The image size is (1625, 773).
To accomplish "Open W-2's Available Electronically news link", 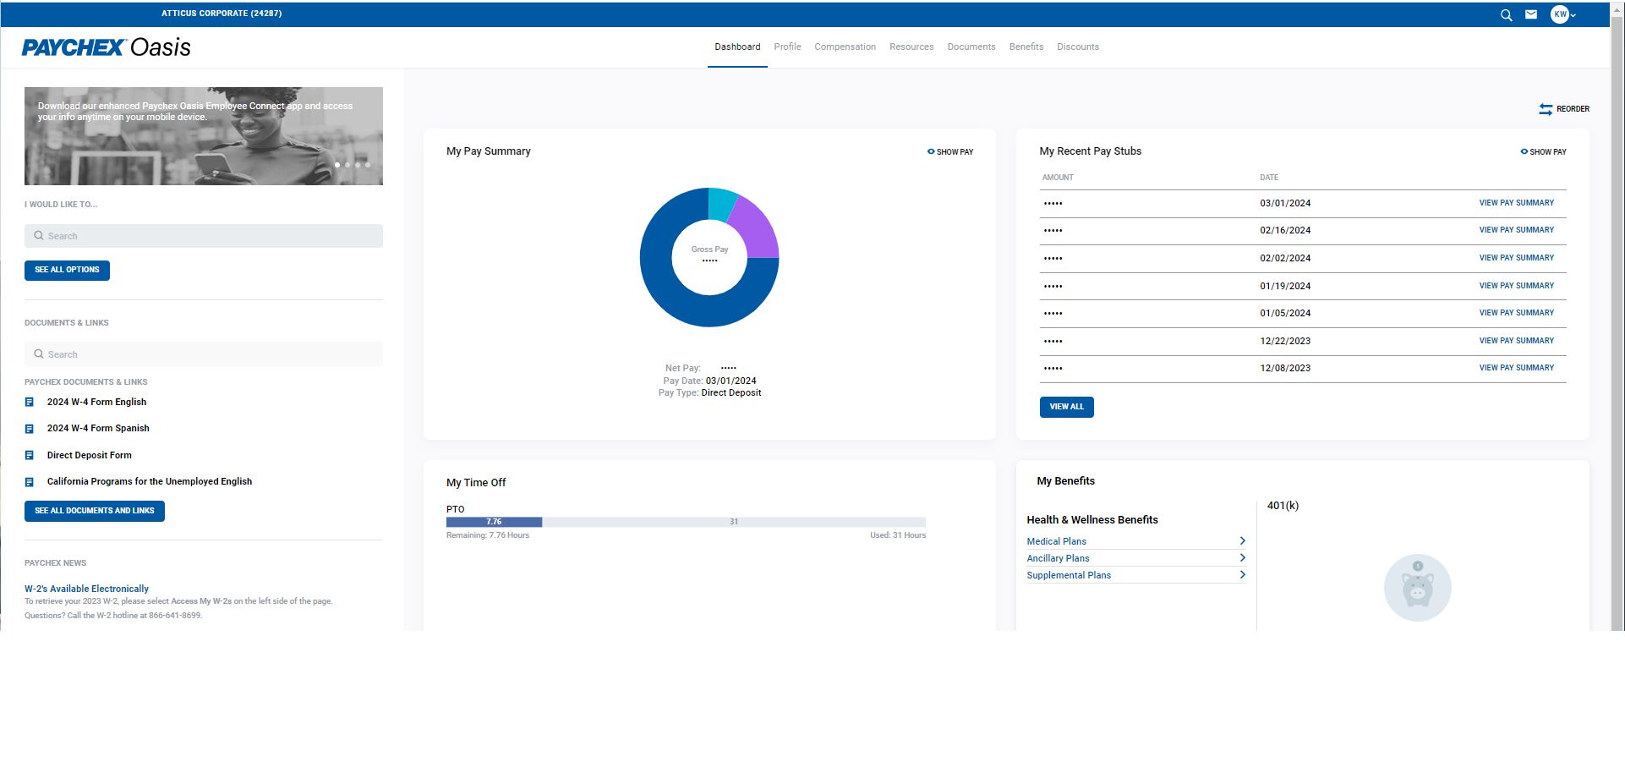I will 86,589.
